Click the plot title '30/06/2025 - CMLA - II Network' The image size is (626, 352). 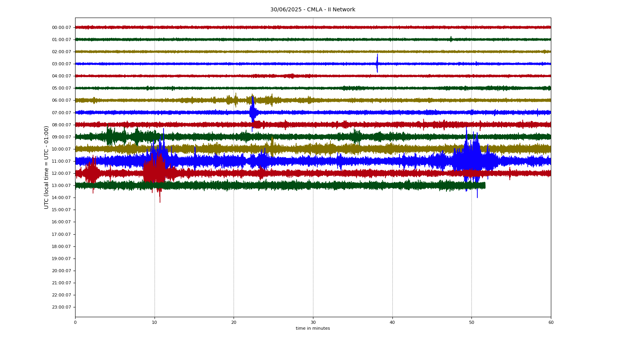[x=313, y=10]
